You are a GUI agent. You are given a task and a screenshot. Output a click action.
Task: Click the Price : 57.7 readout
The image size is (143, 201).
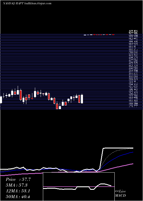[18, 179]
